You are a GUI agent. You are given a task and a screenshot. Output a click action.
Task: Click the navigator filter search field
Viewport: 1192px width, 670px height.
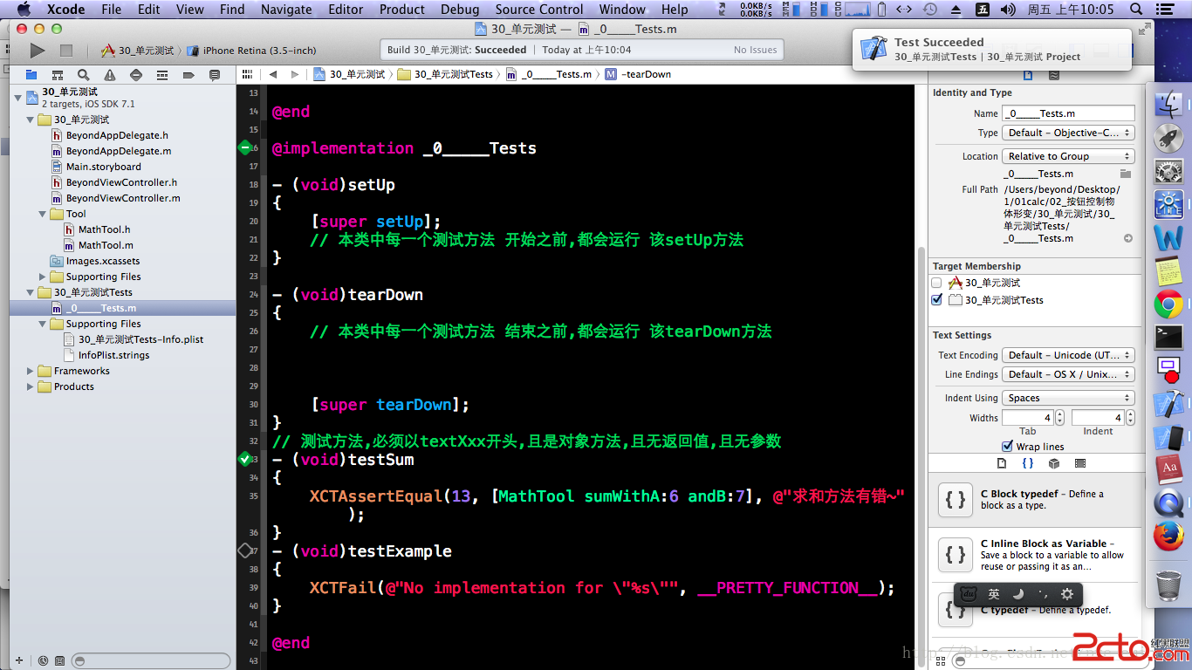151,660
